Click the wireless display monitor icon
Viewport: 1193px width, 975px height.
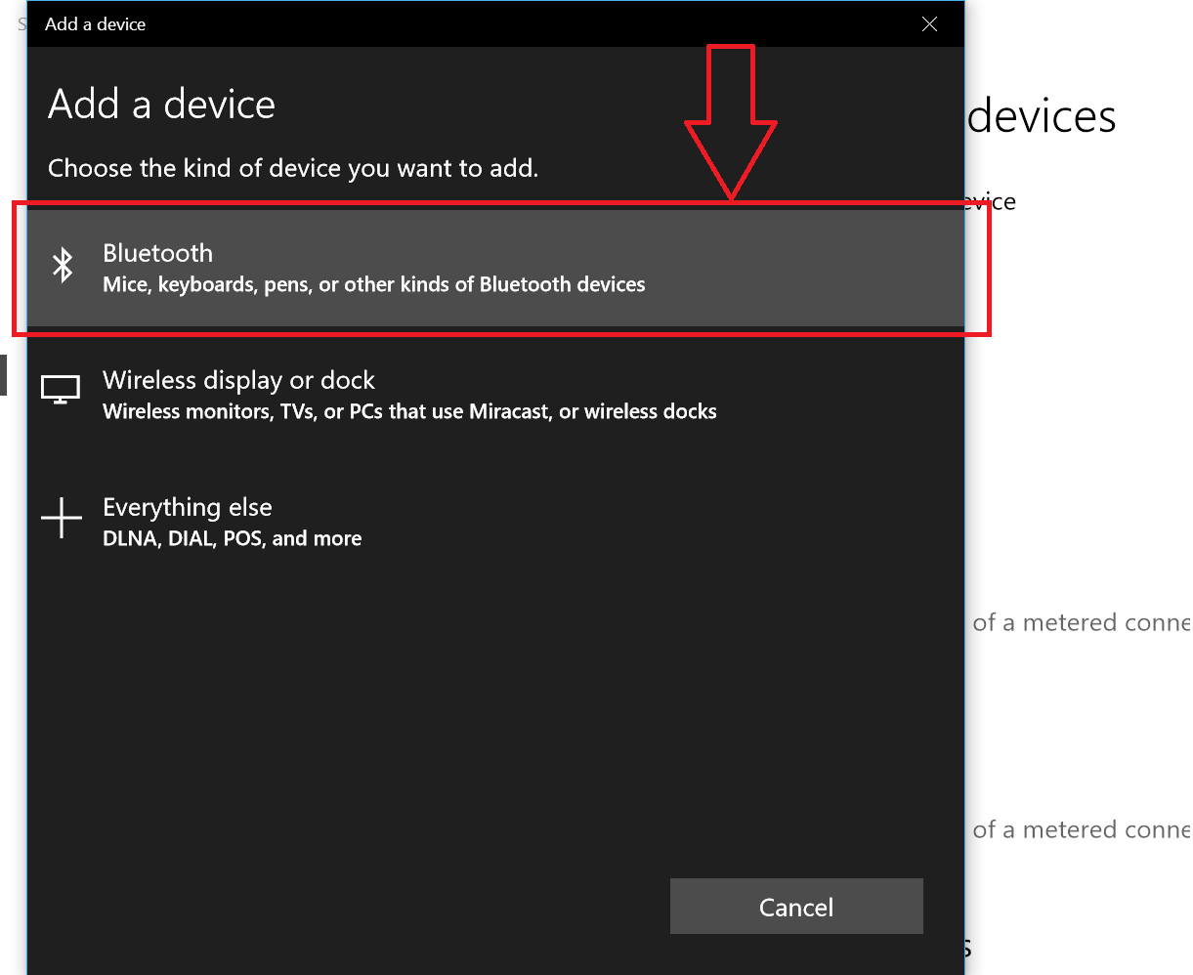click(61, 391)
